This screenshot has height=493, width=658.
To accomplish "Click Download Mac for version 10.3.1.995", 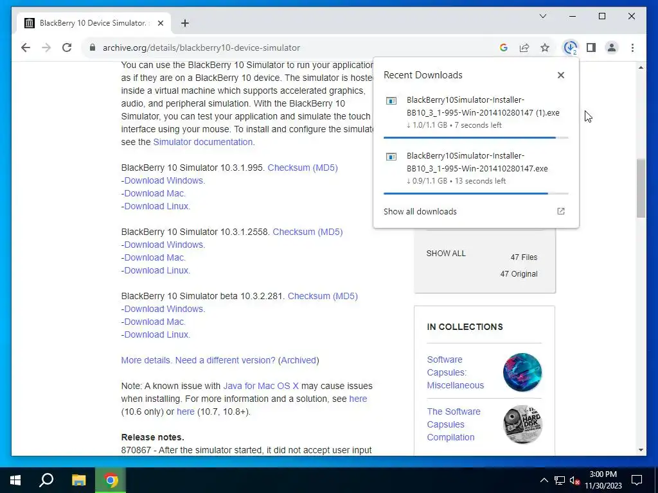I will pos(154,194).
